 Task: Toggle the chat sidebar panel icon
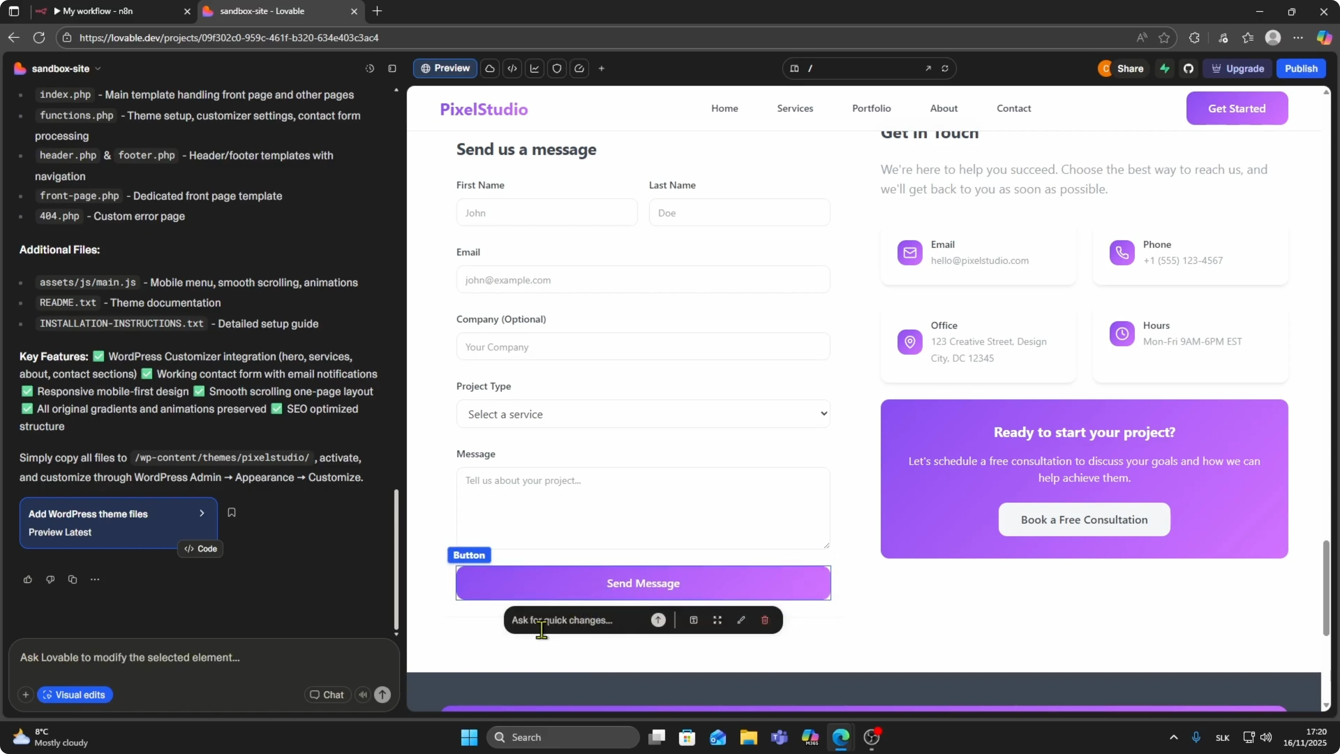(392, 69)
